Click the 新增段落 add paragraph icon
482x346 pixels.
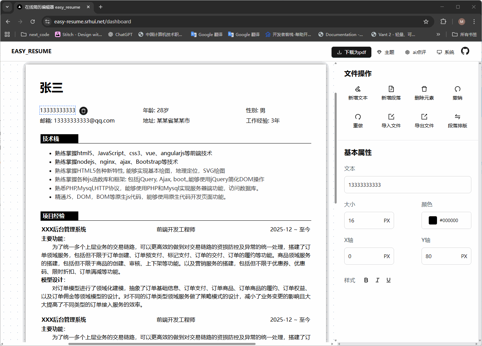coord(391,89)
